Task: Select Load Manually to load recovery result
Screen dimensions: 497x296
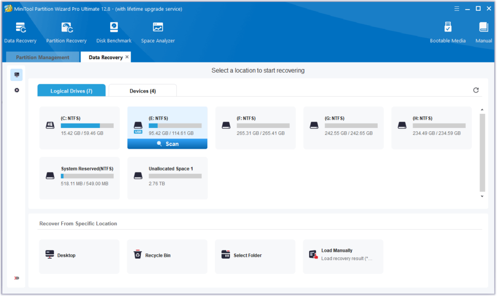Action: tap(343, 255)
